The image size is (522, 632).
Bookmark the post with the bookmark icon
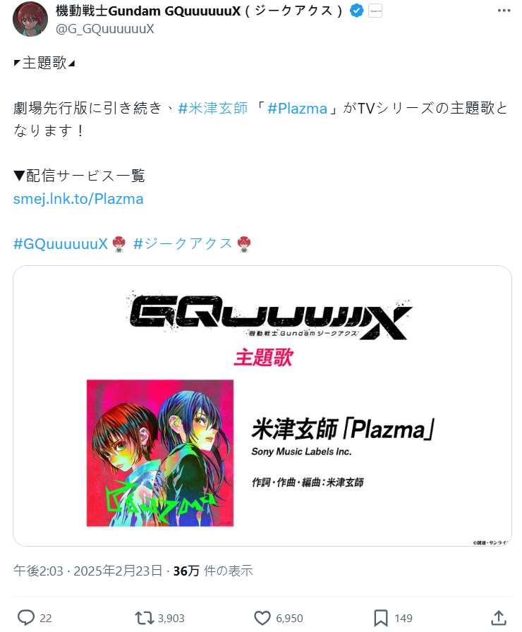click(381, 618)
